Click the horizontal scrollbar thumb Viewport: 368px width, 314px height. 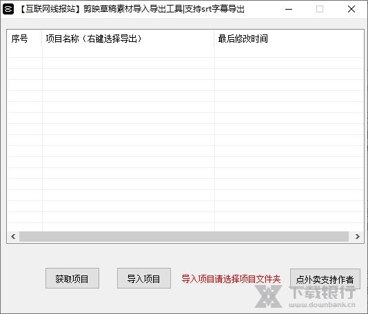click(x=184, y=236)
